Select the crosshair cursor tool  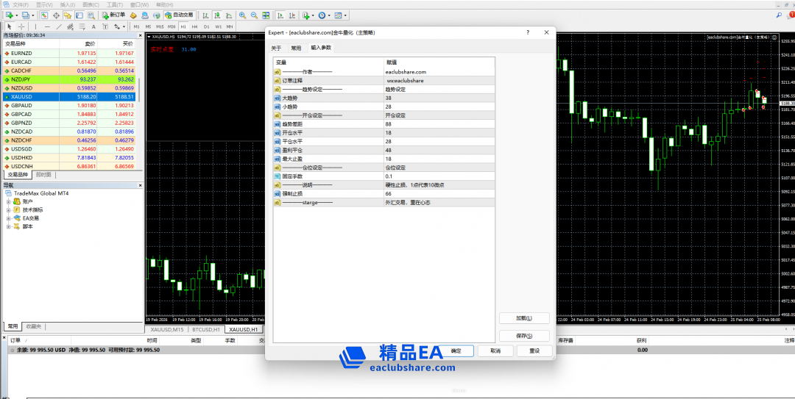coord(21,26)
